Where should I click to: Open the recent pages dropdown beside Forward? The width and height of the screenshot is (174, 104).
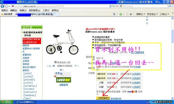[x=9, y=6]
